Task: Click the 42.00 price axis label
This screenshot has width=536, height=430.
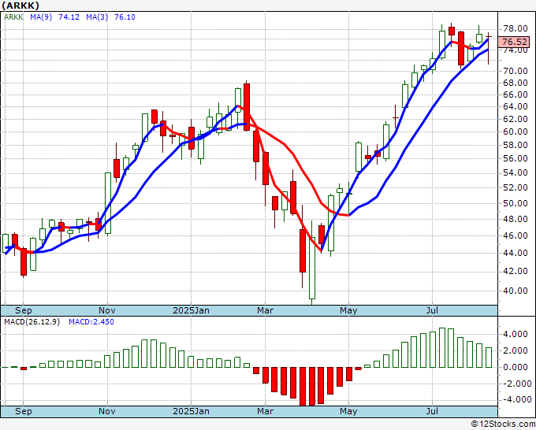Action: (x=516, y=271)
